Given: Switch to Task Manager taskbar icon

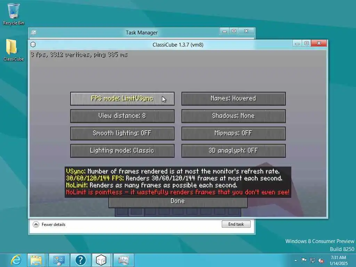Looking at the screenshot, I should (123, 260).
